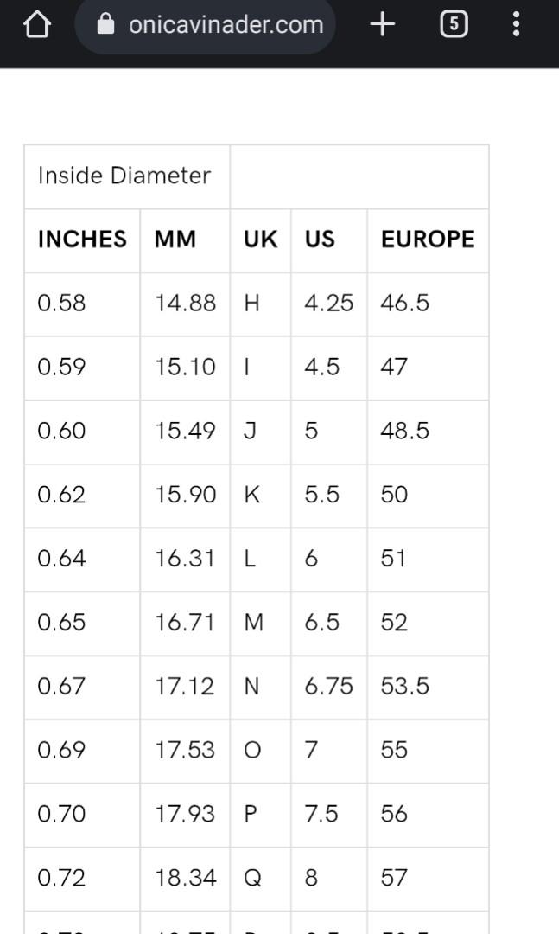Tap the Europe size 48.5 cell
The image size is (559, 934).
point(405,432)
